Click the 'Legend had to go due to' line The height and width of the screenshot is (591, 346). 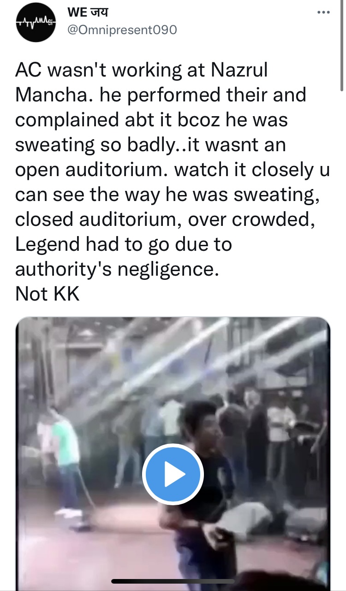pos(123,244)
